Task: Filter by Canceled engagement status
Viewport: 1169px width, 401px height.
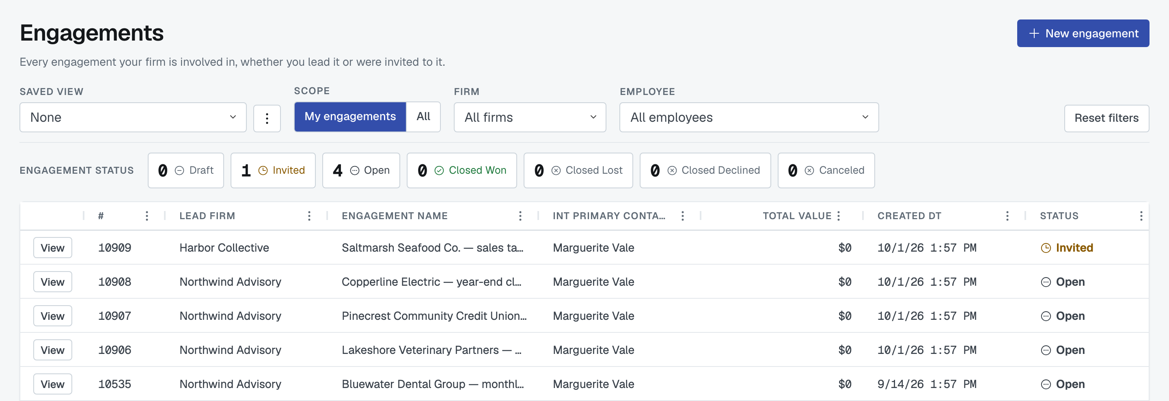Action: [x=826, y=170]
